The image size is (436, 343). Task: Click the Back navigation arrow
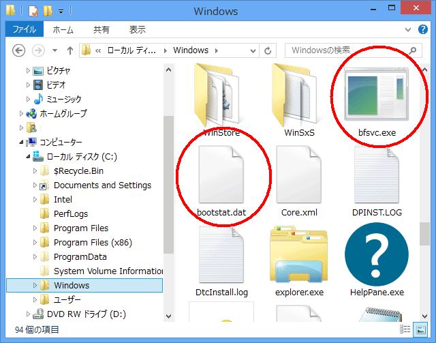(x=18, y=50)
